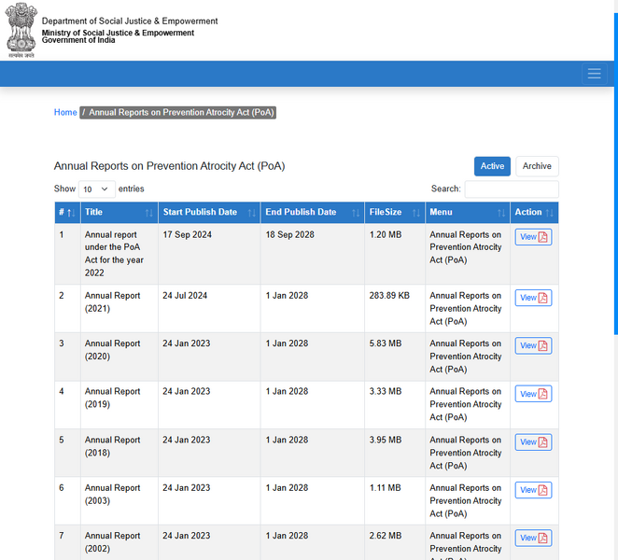The image size is (618, 560).
Task: Sort by FileSize column
Action: click(x=395, y=213)
